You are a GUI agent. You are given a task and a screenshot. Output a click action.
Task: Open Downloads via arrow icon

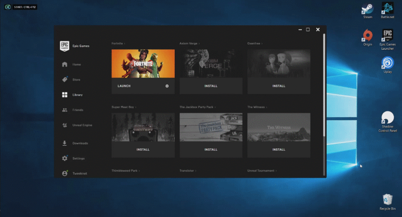(65, 143)
